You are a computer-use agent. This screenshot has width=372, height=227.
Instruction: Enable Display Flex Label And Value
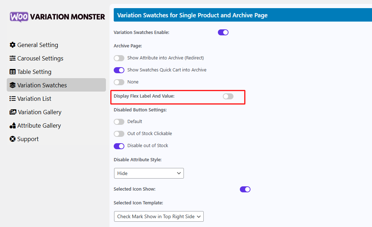click(228, 96)
